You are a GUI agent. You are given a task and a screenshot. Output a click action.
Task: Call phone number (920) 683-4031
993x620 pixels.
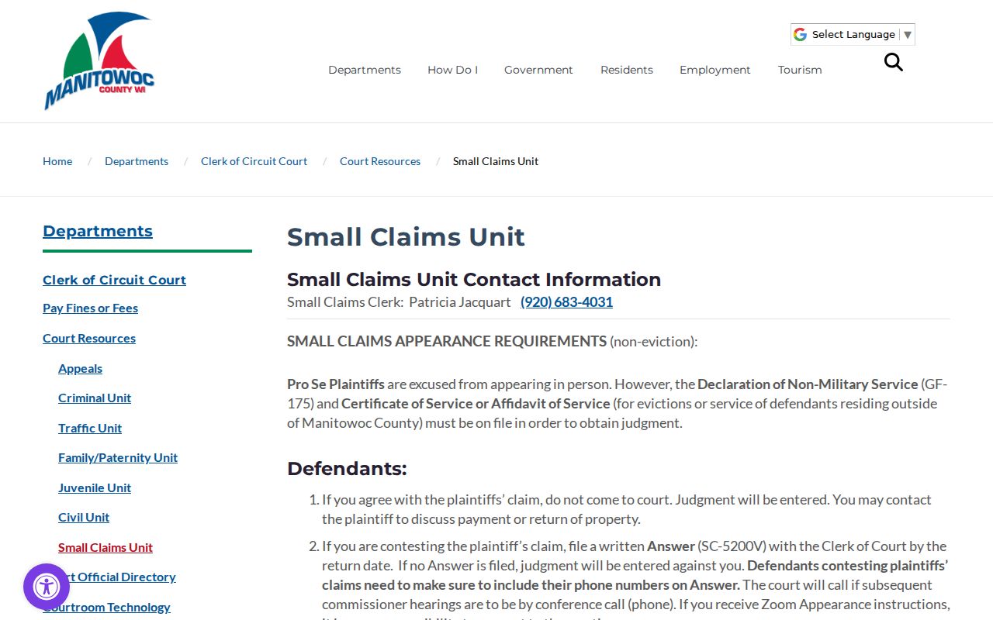[566, 302]
